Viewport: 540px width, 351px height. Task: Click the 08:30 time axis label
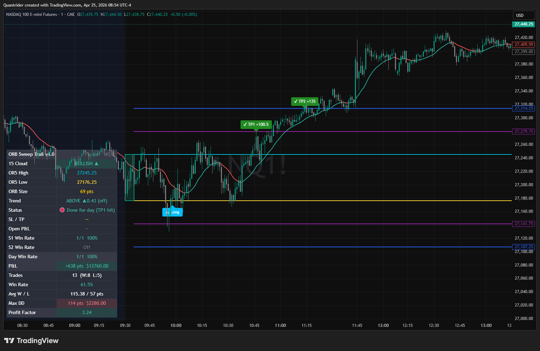click(x=22, y=325)
